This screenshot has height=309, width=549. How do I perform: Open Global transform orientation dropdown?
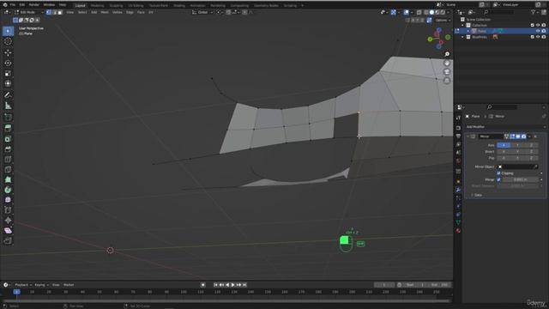point(202,12)
